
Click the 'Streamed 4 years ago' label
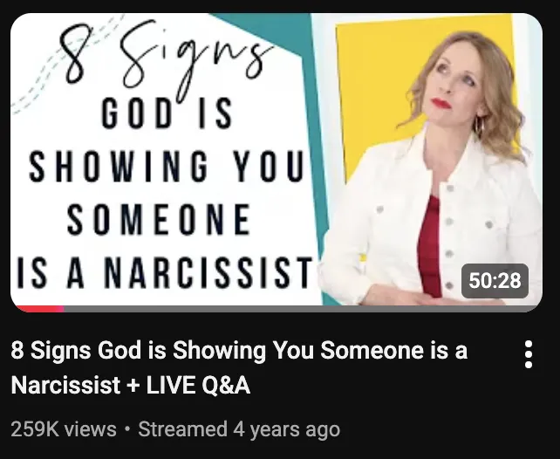tap(239, 429)
